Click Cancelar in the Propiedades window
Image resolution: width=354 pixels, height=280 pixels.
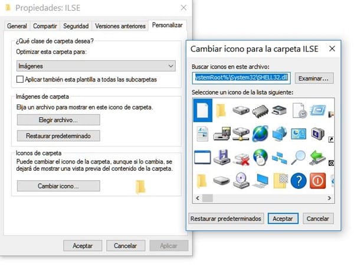[126, 246]
